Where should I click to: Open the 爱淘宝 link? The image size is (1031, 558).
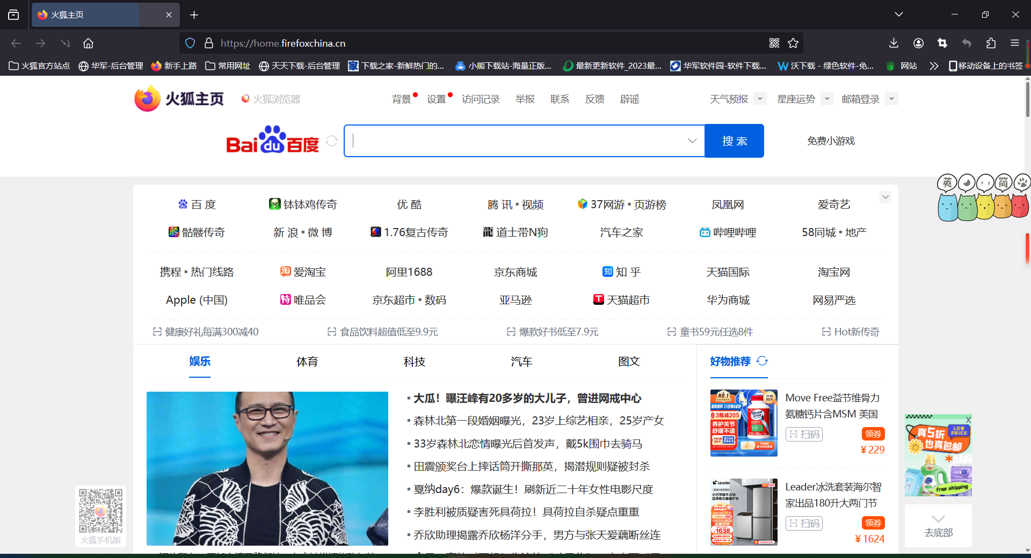(x=303, y=272)
